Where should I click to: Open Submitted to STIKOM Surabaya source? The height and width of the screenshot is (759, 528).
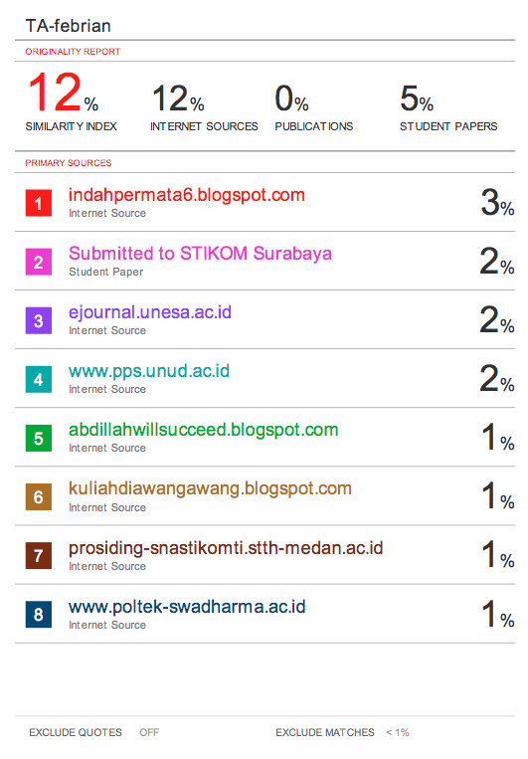(x=200, y=254)
